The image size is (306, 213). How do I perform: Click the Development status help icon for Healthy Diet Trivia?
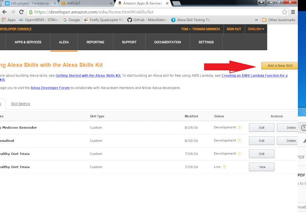[x=239, y=154]
